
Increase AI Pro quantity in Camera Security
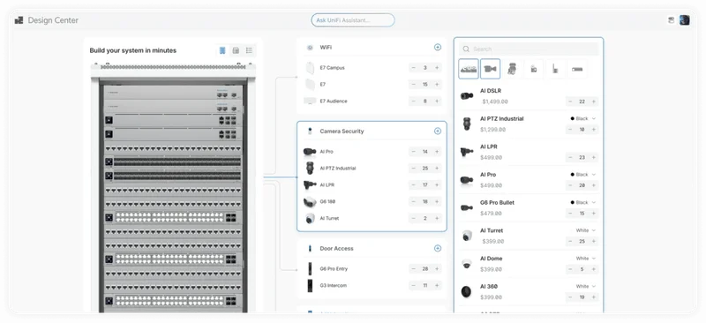pos(437,152)
